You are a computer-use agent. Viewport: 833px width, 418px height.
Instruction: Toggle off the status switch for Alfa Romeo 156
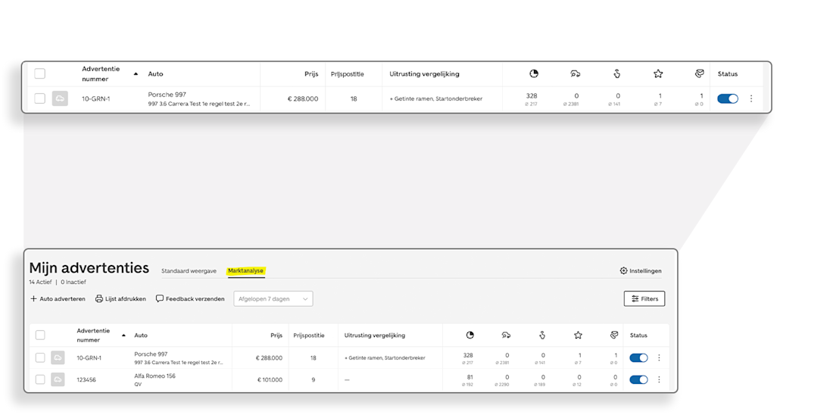coord(638,379)
